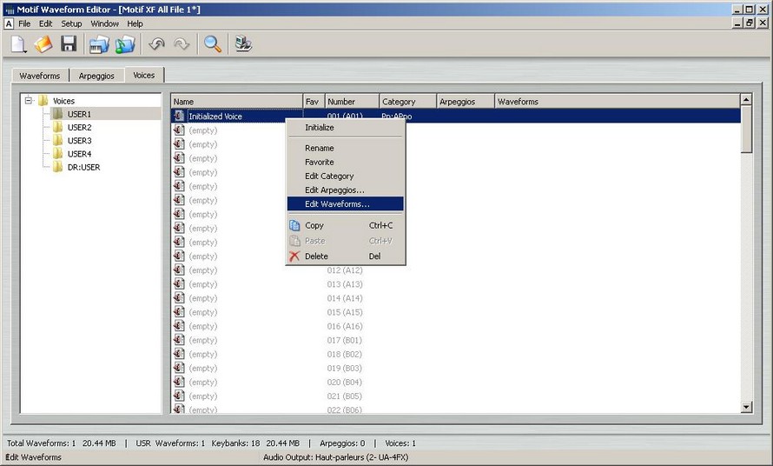Choose Edit Waveforms... from context menu

[x=337, y=204]
